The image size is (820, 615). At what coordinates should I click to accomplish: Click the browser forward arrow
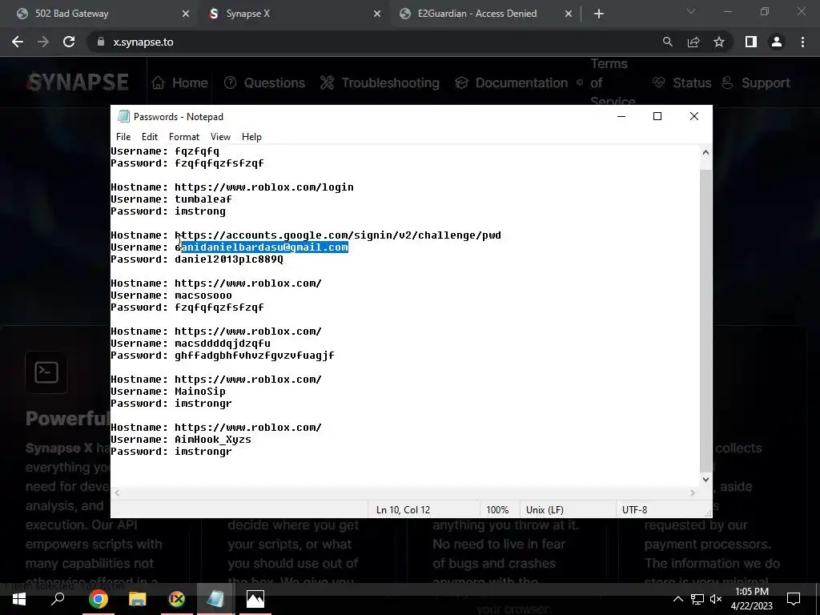[x=43, y=42]
